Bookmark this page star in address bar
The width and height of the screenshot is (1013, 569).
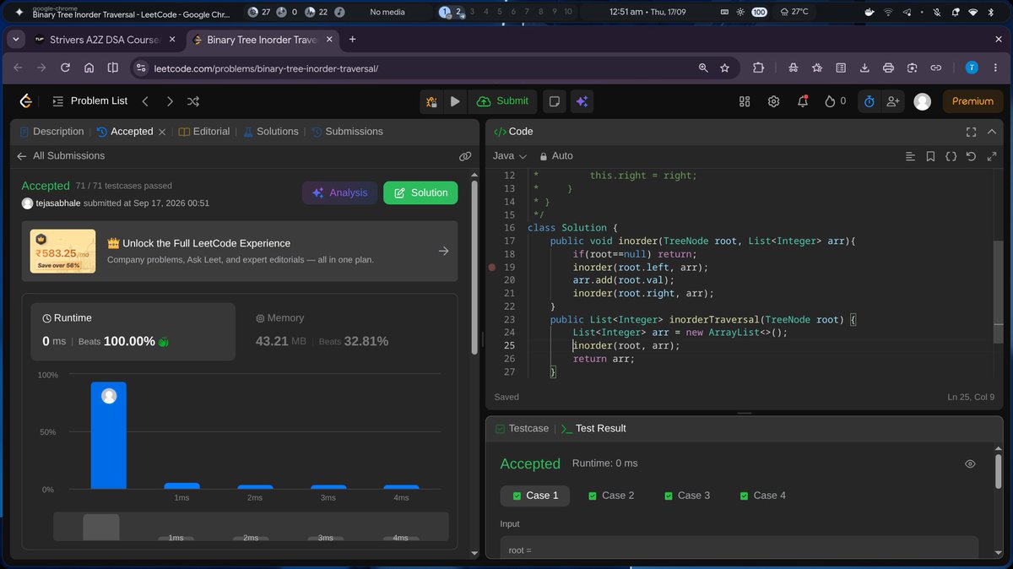coord(724,68)
